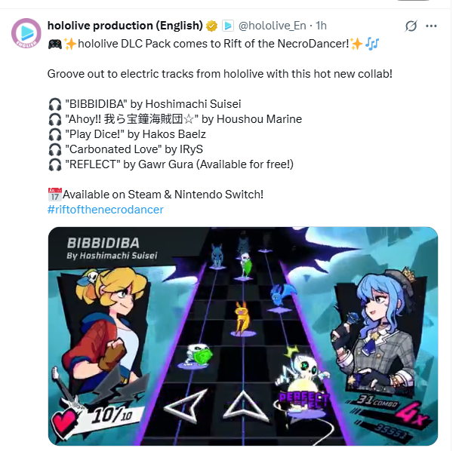Open the post's three-dot more options menu
The image size is (462, 451).
pyautogui.click(x=431, y=26)
